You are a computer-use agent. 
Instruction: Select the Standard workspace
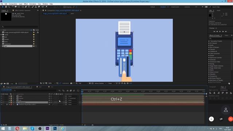pyautogui.click(x=163, y=7)
